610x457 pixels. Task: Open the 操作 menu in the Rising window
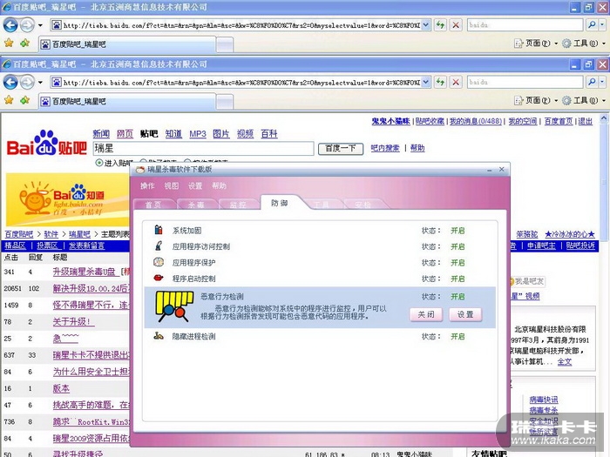tap(147, 185)
